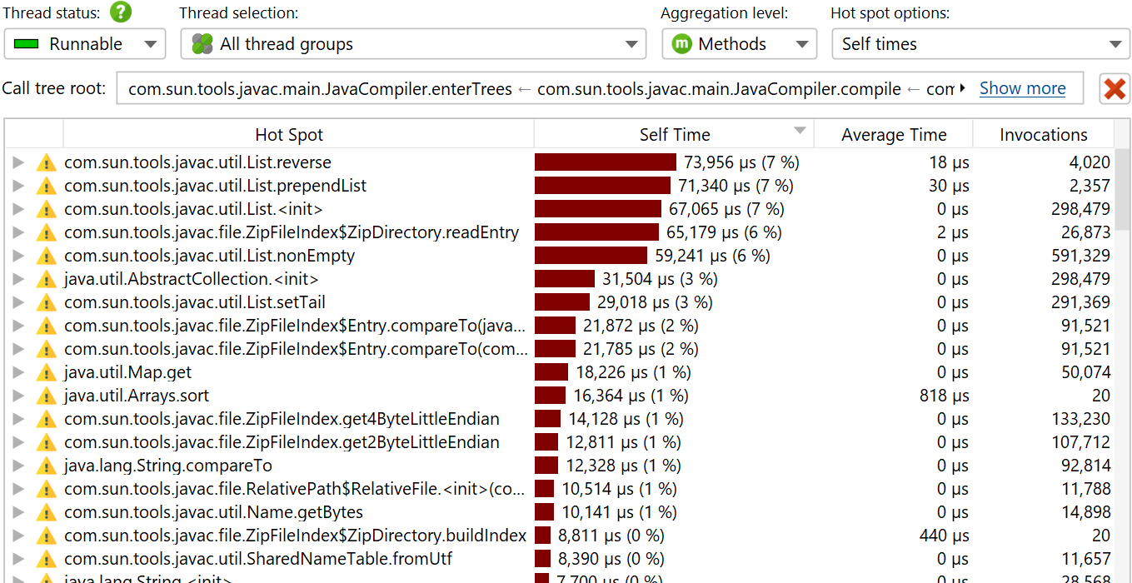Sort by the Hot Spot column header
Image resolution: width=1132 pixels, height=583 pixels.
pyautogui.click(x=289, y=135)
